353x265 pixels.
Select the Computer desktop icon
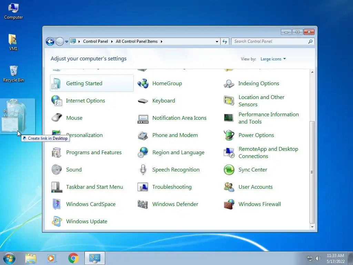pyautogui.click(x=13, y=11)
